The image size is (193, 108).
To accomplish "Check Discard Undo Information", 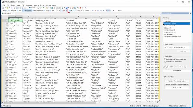I will [x=165, y=62].
